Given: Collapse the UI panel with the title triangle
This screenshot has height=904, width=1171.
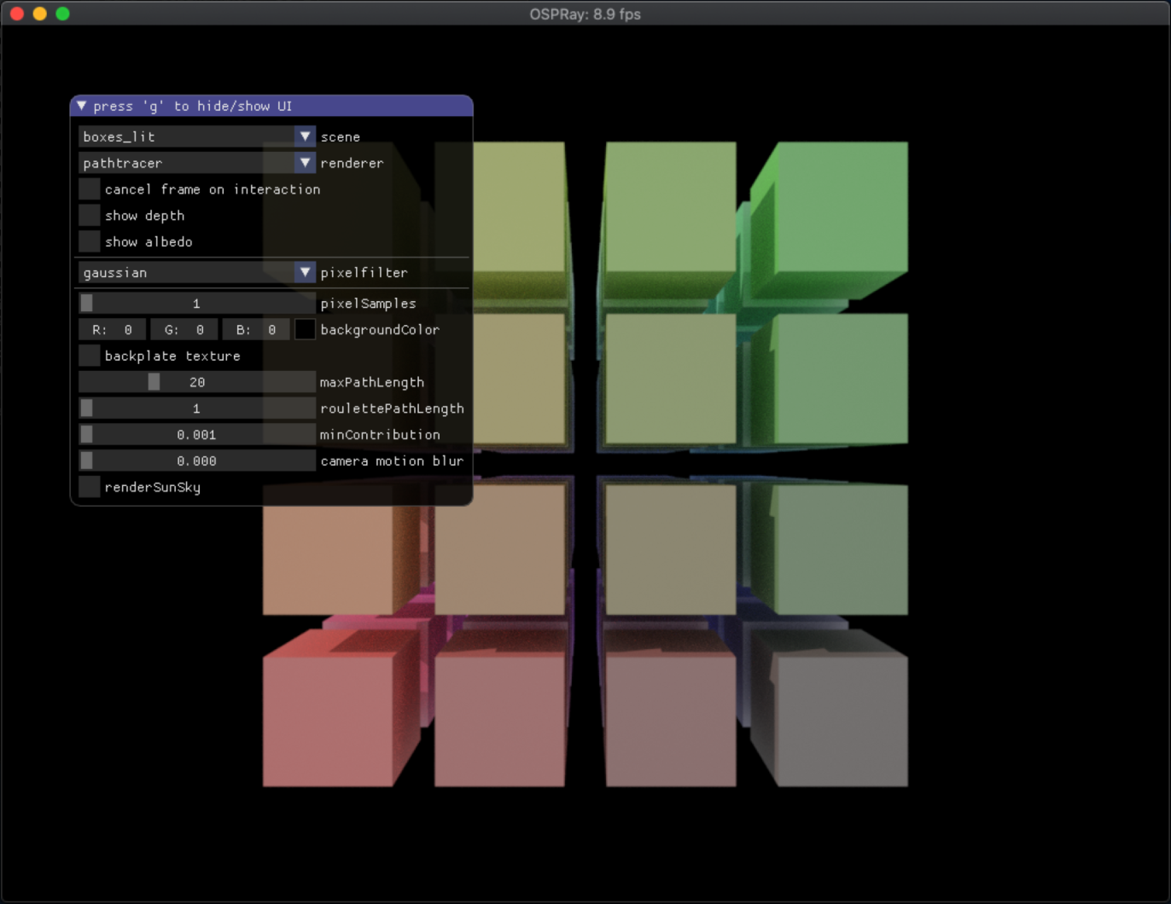Looking at the screenshot, I should (82, 106).
